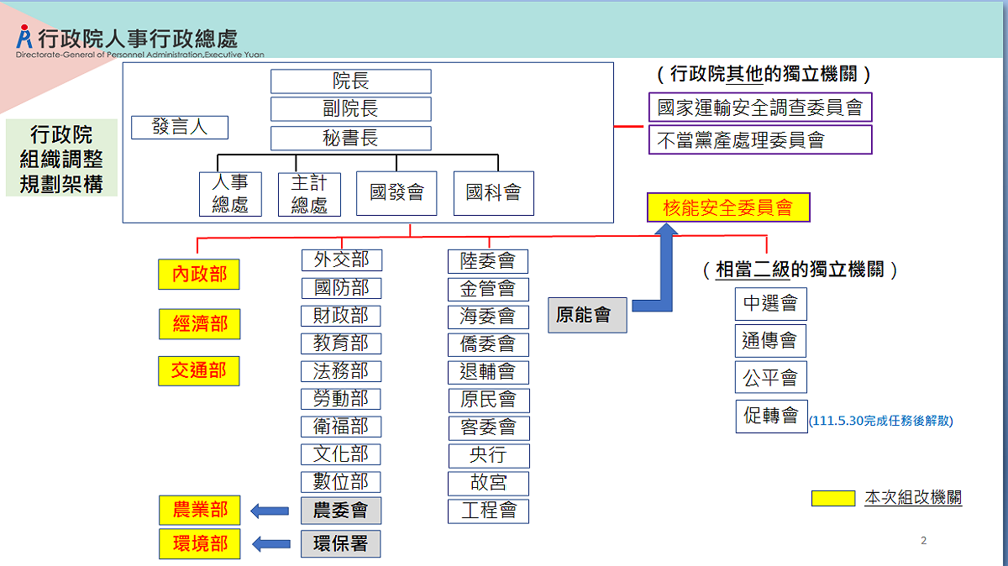The height and width of the screenshot is (566, 1008).
Task: Click the 交通部 yellow box
Action: pyautogui.click(x=199, y=370)
